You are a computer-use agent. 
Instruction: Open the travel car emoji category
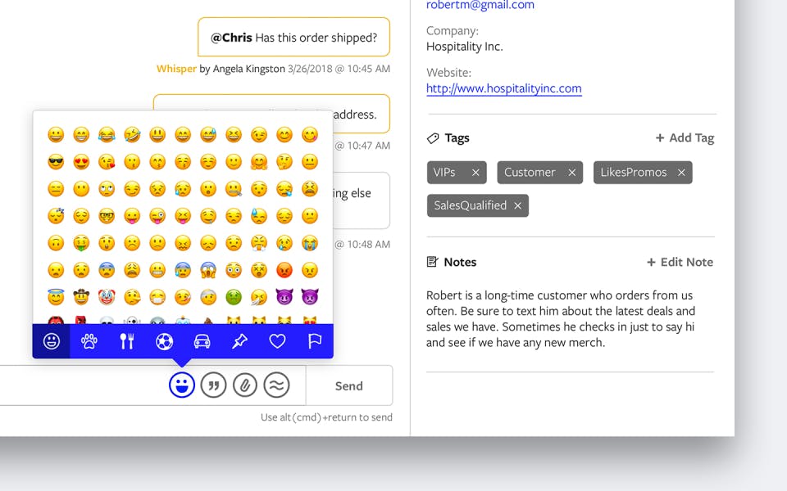[202, 341]
